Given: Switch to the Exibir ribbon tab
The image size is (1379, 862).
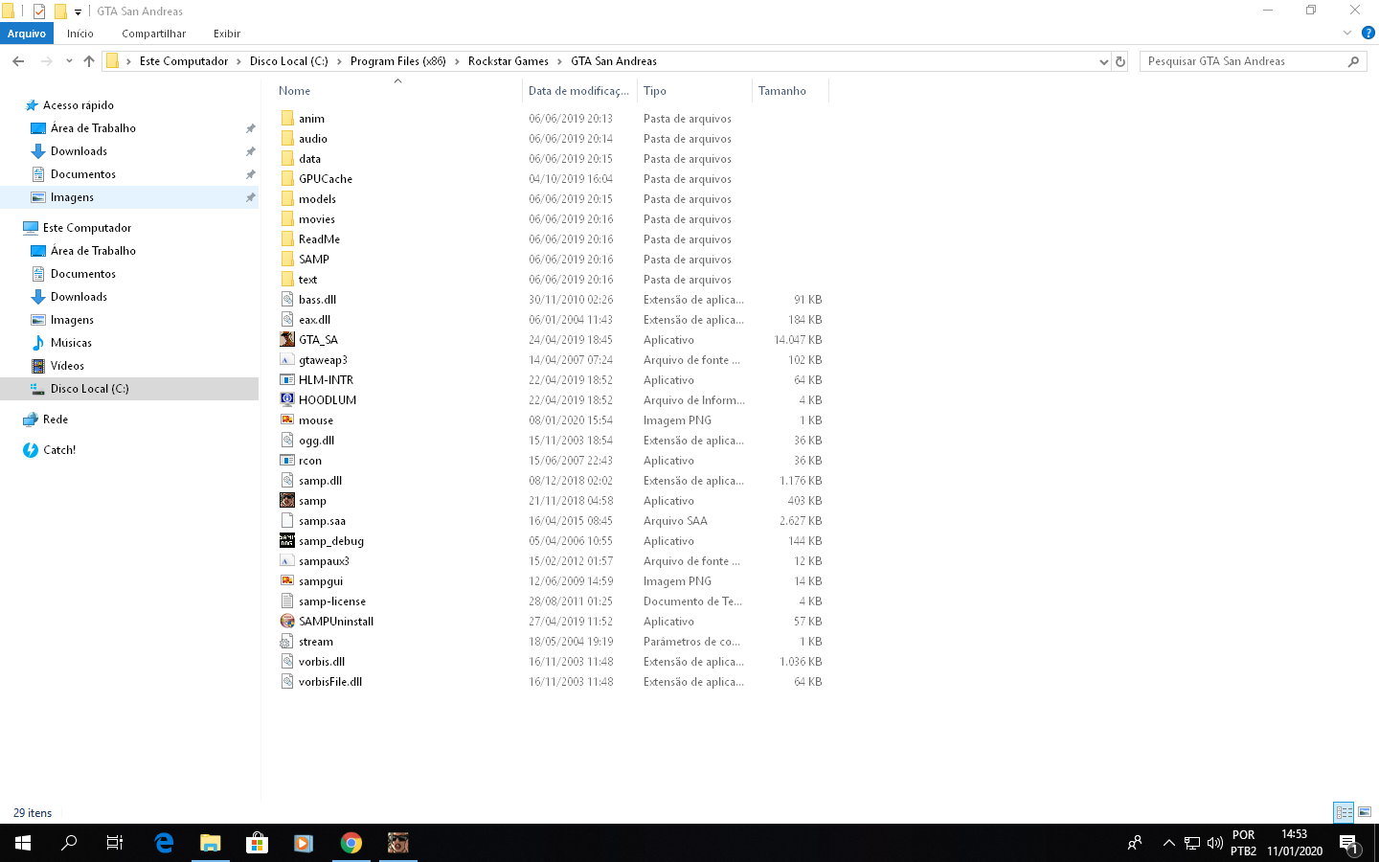Looking at the screenshot, I should pos(227,34).
